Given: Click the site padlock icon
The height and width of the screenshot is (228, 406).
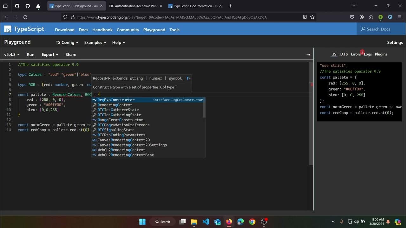Looking at the screenshot, I should (x=72, y=17).
